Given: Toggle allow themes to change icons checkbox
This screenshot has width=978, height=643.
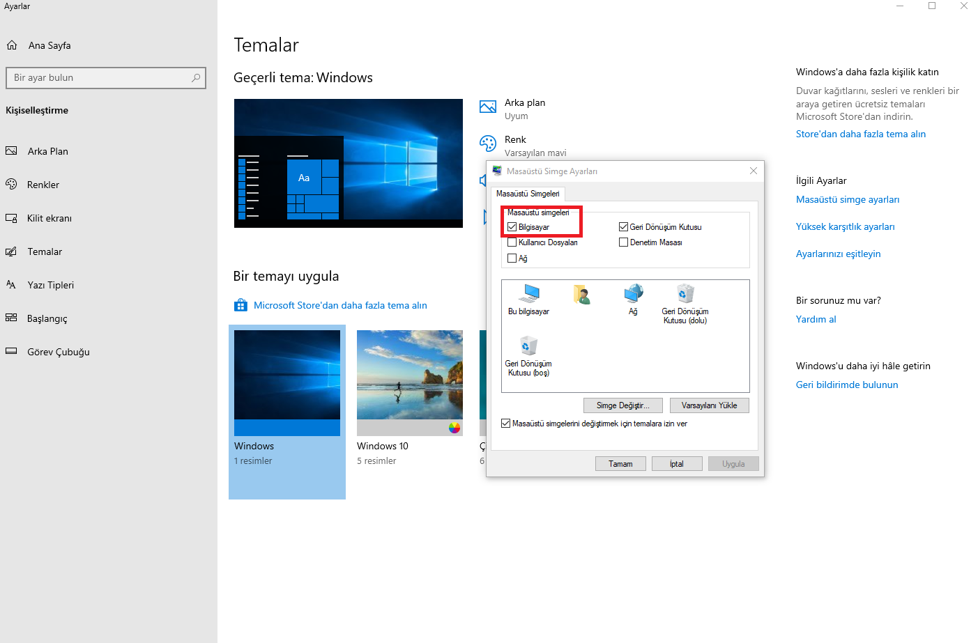Looking at the screenshot, I should [506, 424].
